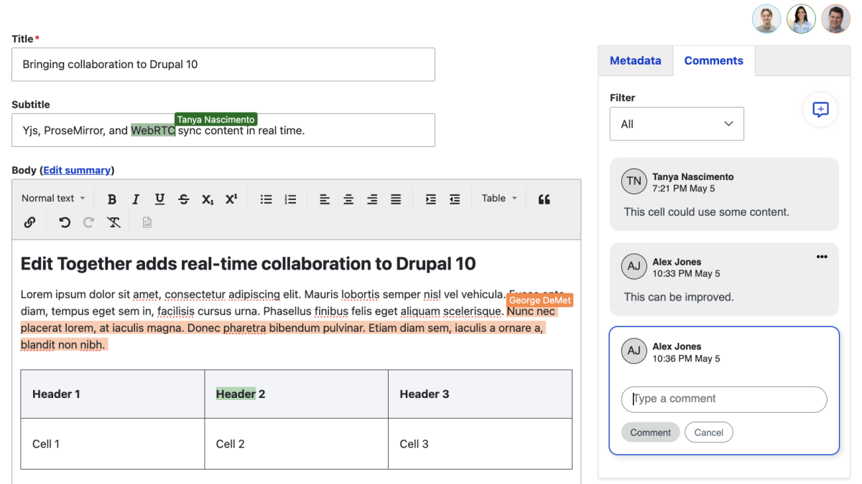Click the grayed document icon in toolbar
The image size is (862, 484).
pyautogui.click(x=147, y=222)
